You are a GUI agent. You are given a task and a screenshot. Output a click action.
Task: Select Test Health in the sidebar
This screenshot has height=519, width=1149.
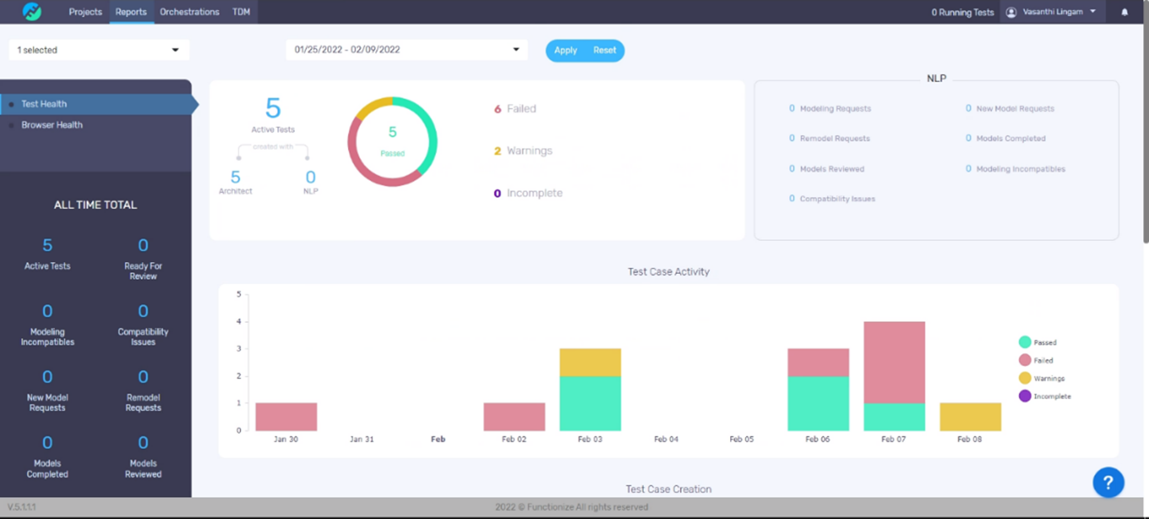pos(44,104)
